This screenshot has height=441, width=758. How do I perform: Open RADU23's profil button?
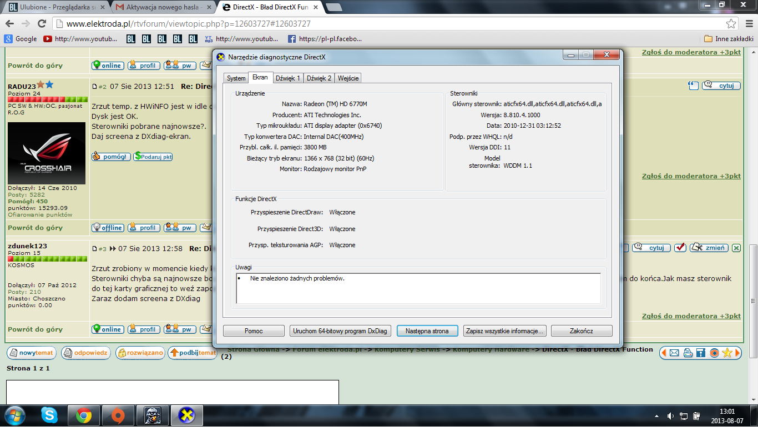click(144, 228)
